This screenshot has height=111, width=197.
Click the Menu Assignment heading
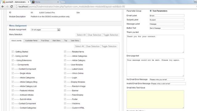click(x=18, y=26)
